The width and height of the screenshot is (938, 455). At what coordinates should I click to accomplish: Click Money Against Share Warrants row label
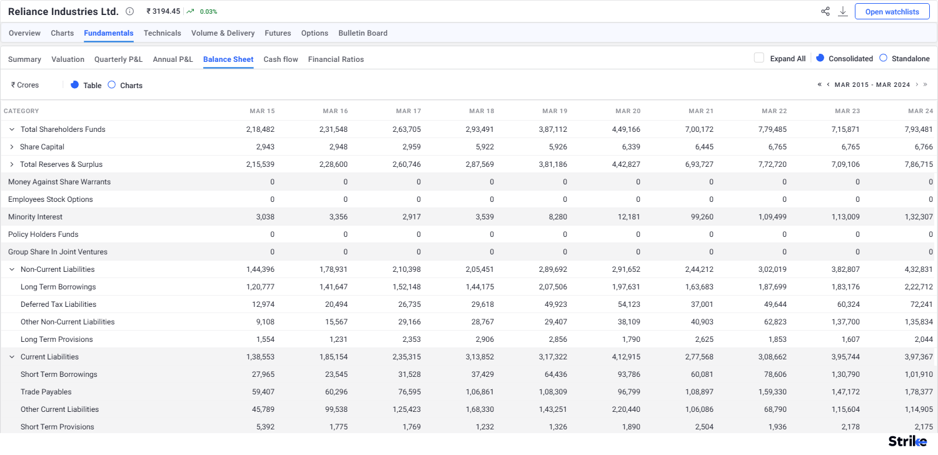pyautogui.click(x=59, y=182)
